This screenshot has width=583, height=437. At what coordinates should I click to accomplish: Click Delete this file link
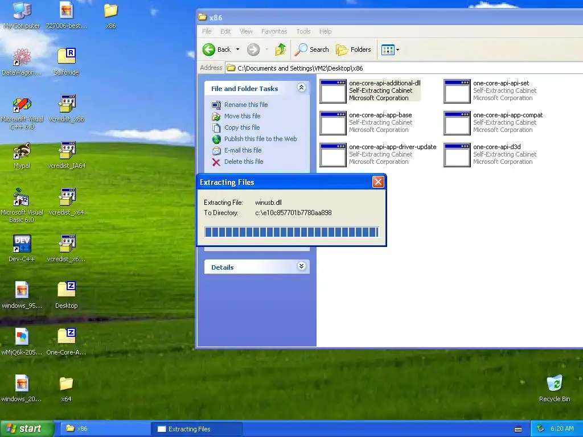click(244, 162)
